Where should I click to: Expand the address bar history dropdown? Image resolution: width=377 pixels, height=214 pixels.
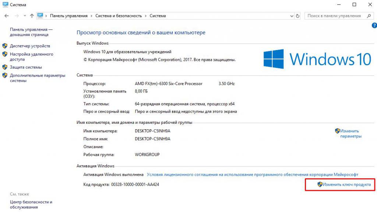292,16
